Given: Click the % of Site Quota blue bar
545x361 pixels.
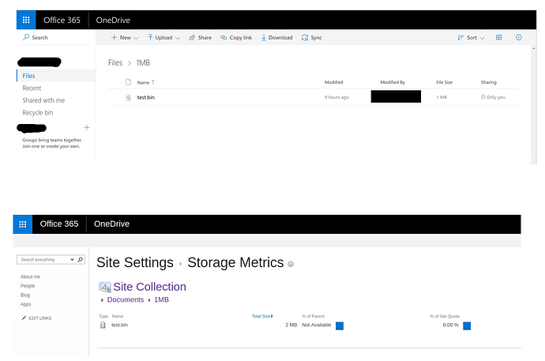Looking at the screenshot, I should (x=467, y=326).
